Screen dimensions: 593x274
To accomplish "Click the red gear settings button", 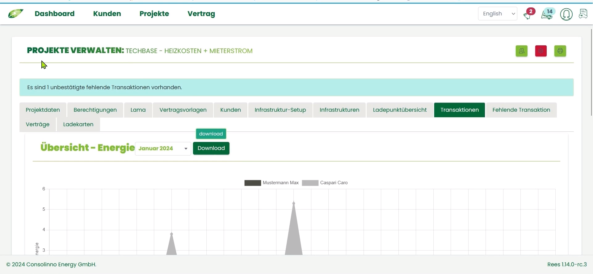I will (x=541, y=51).
